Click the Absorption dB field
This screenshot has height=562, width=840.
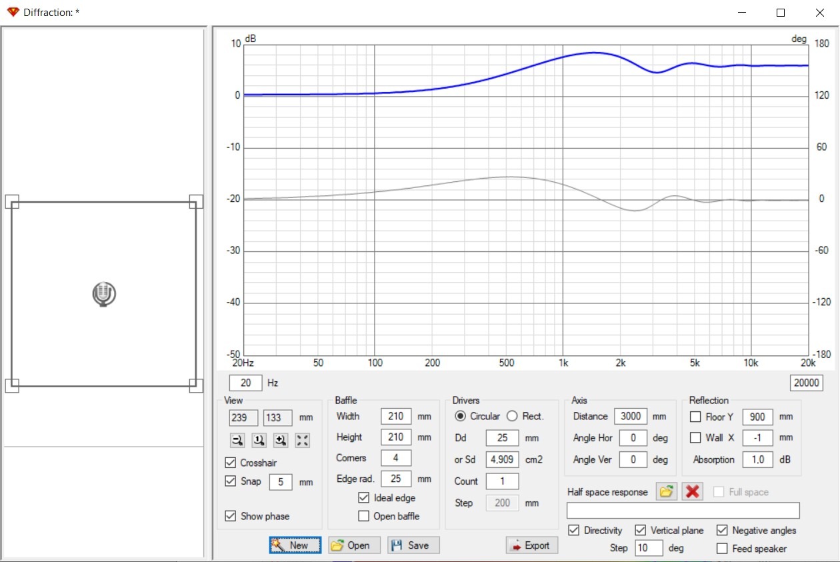pyautogui.click(x=758, y=459)
